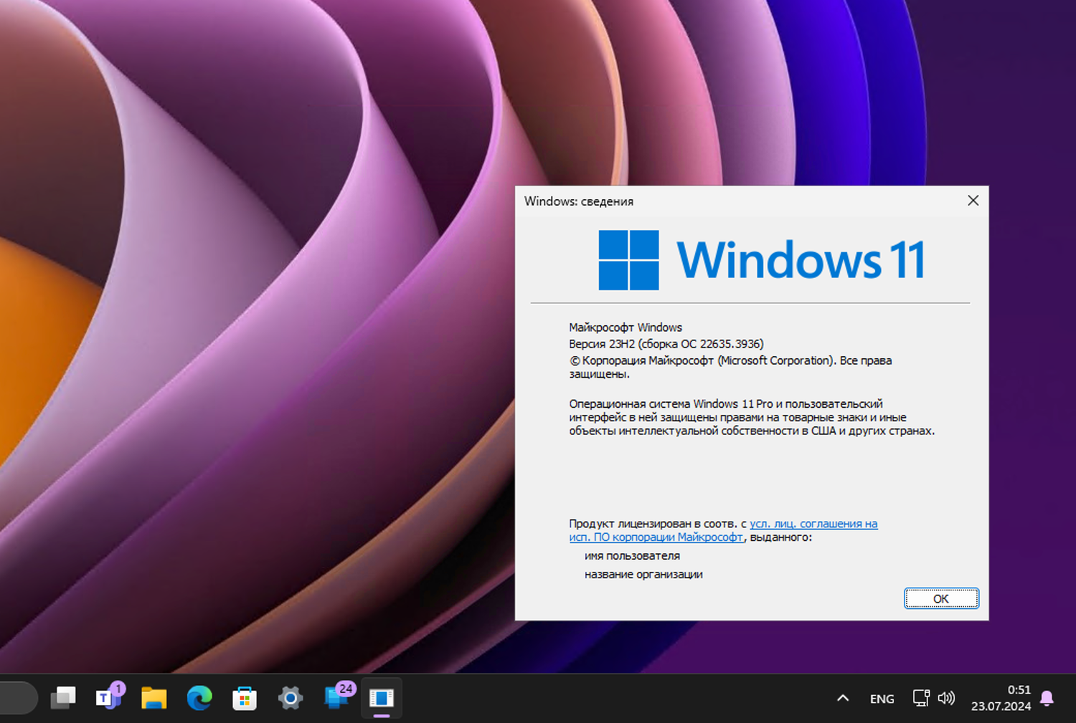Click OK to dismiss the dialog

[940, 598]
